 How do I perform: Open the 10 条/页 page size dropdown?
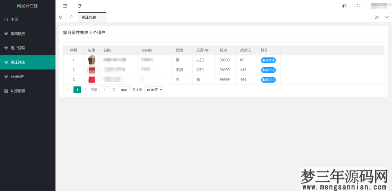tap(154, 90)
